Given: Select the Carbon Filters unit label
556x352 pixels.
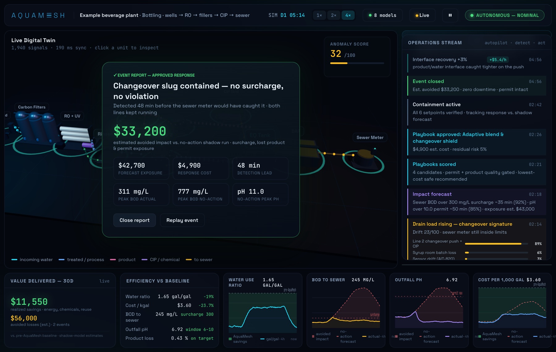Looking at the screenshot, I should [x=32, y=107].
